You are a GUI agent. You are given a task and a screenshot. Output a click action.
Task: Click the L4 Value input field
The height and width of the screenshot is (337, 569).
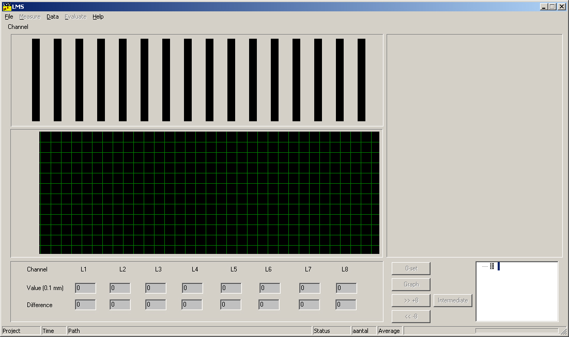[x=192, y=288]
